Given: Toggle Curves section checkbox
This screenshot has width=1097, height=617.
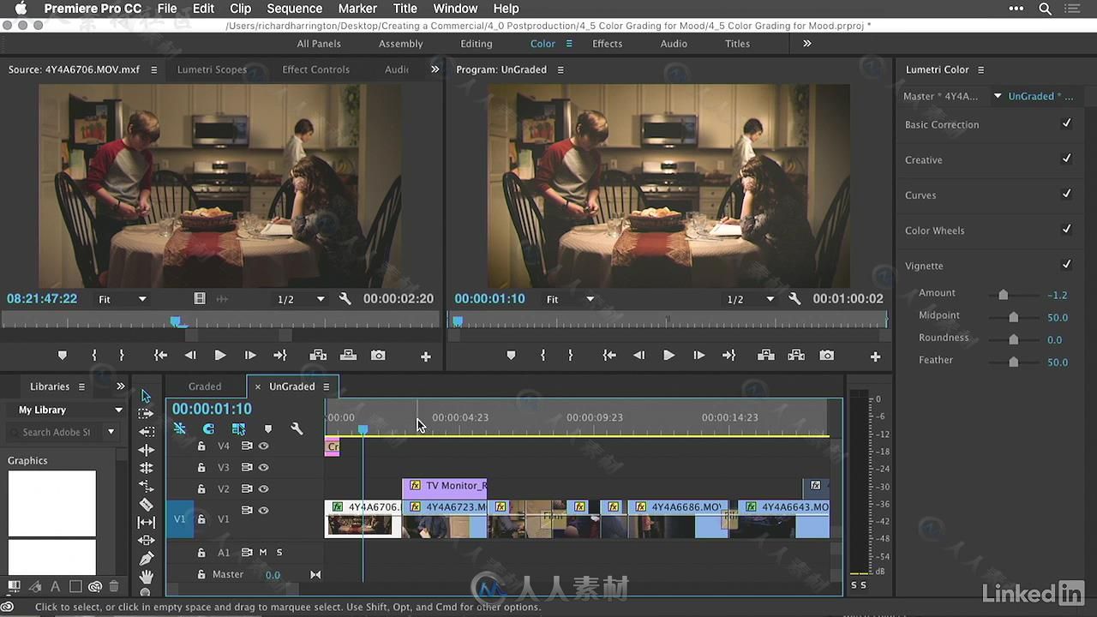Looking at the screenshot, I should [1066, 195].
